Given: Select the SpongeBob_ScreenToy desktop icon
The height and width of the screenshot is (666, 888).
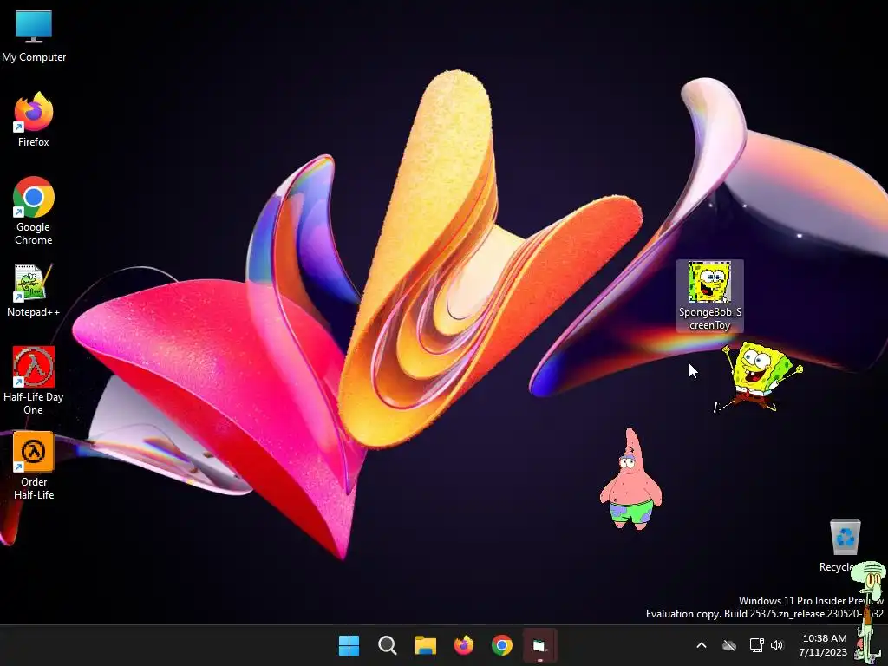Looking at the screenshot, I should coord(709,296).
